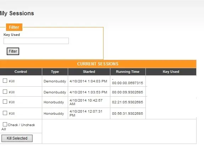The width and height of the screenshot is (204, 157).
Task: Click the Type column header
Action: tap(55, 72)
